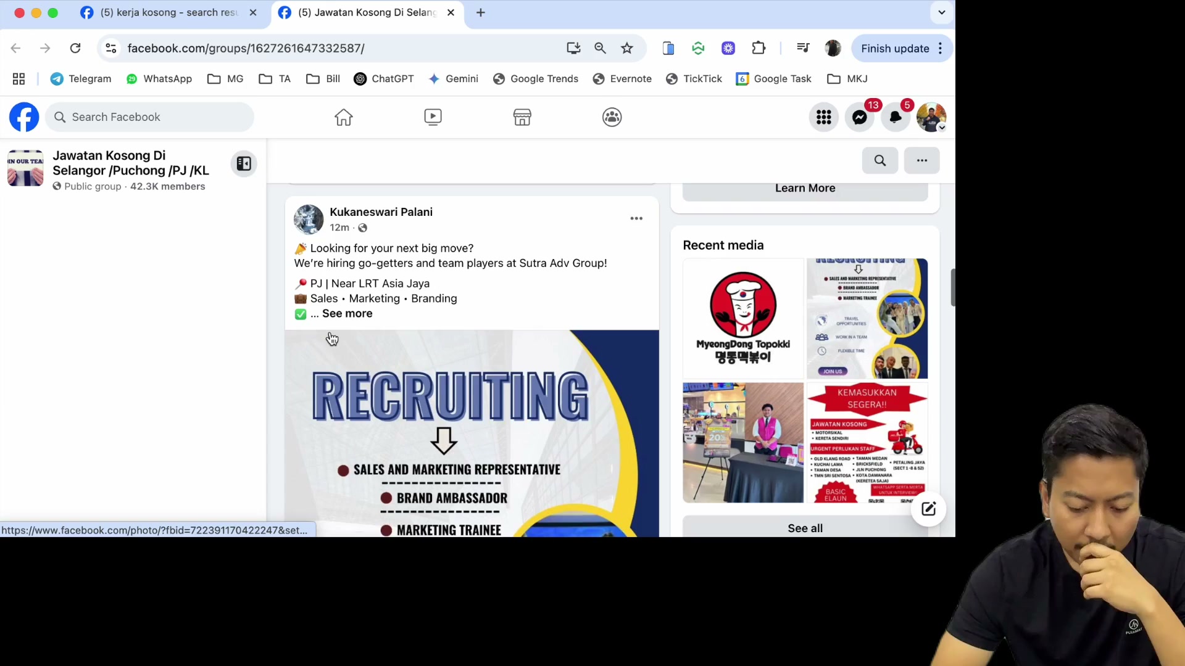The image size is (1185, 666).
Task: Open Chrome tab search dropdown arrow
Action: [942, 12]
